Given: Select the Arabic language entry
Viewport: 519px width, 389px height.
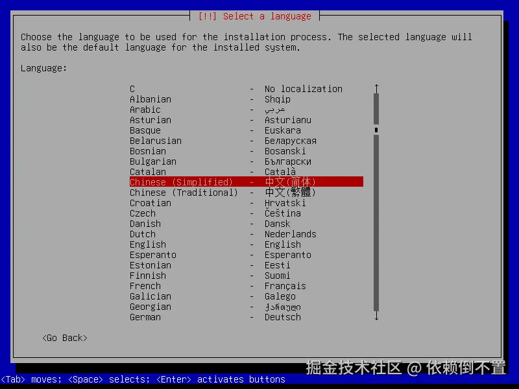Looking at the screenshot, I should pyautogui.click(x=247, y=110).
